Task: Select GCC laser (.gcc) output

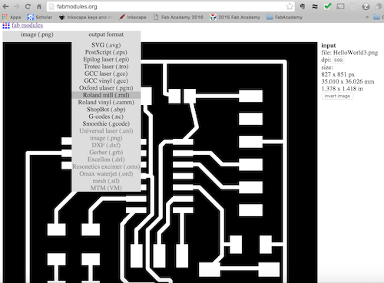Action: point(106,74)
